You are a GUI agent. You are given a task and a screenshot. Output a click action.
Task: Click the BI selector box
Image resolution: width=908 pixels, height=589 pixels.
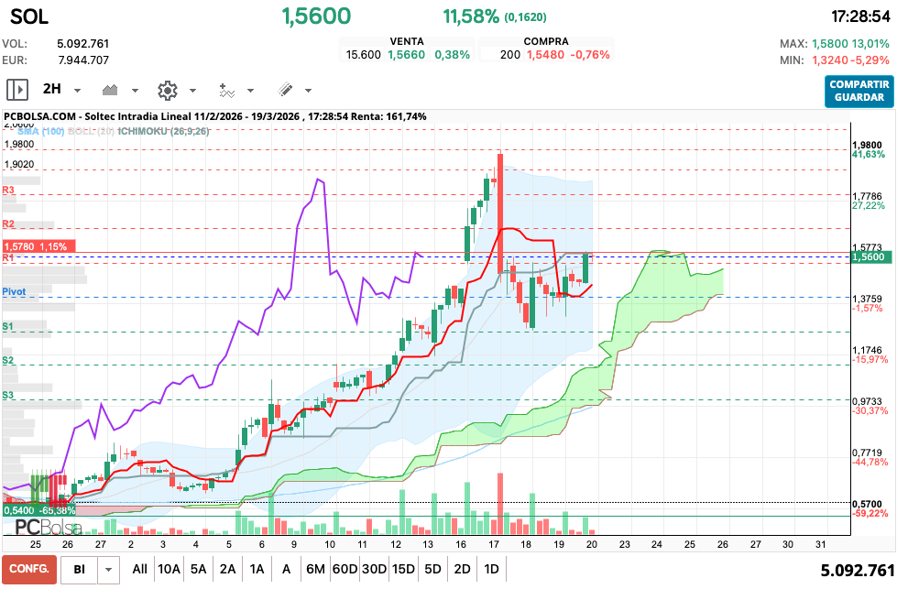pos(80,570)
